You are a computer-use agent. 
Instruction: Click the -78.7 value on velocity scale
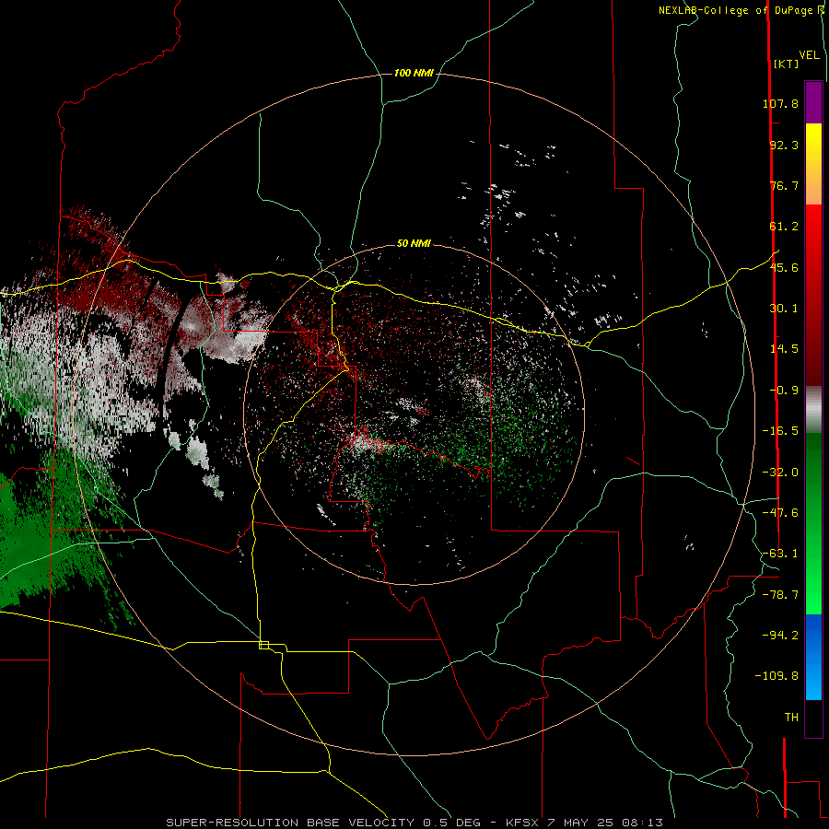780,595
